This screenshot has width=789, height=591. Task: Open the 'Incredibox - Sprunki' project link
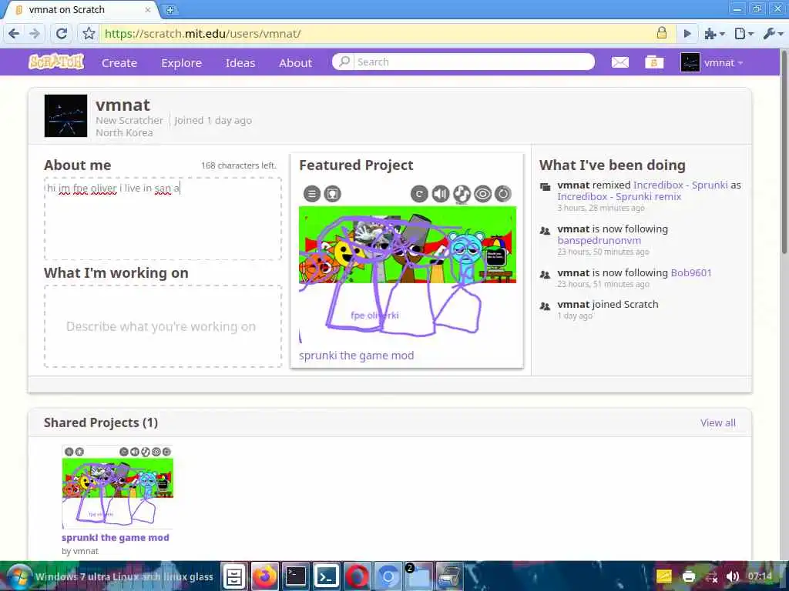point(680,185)
